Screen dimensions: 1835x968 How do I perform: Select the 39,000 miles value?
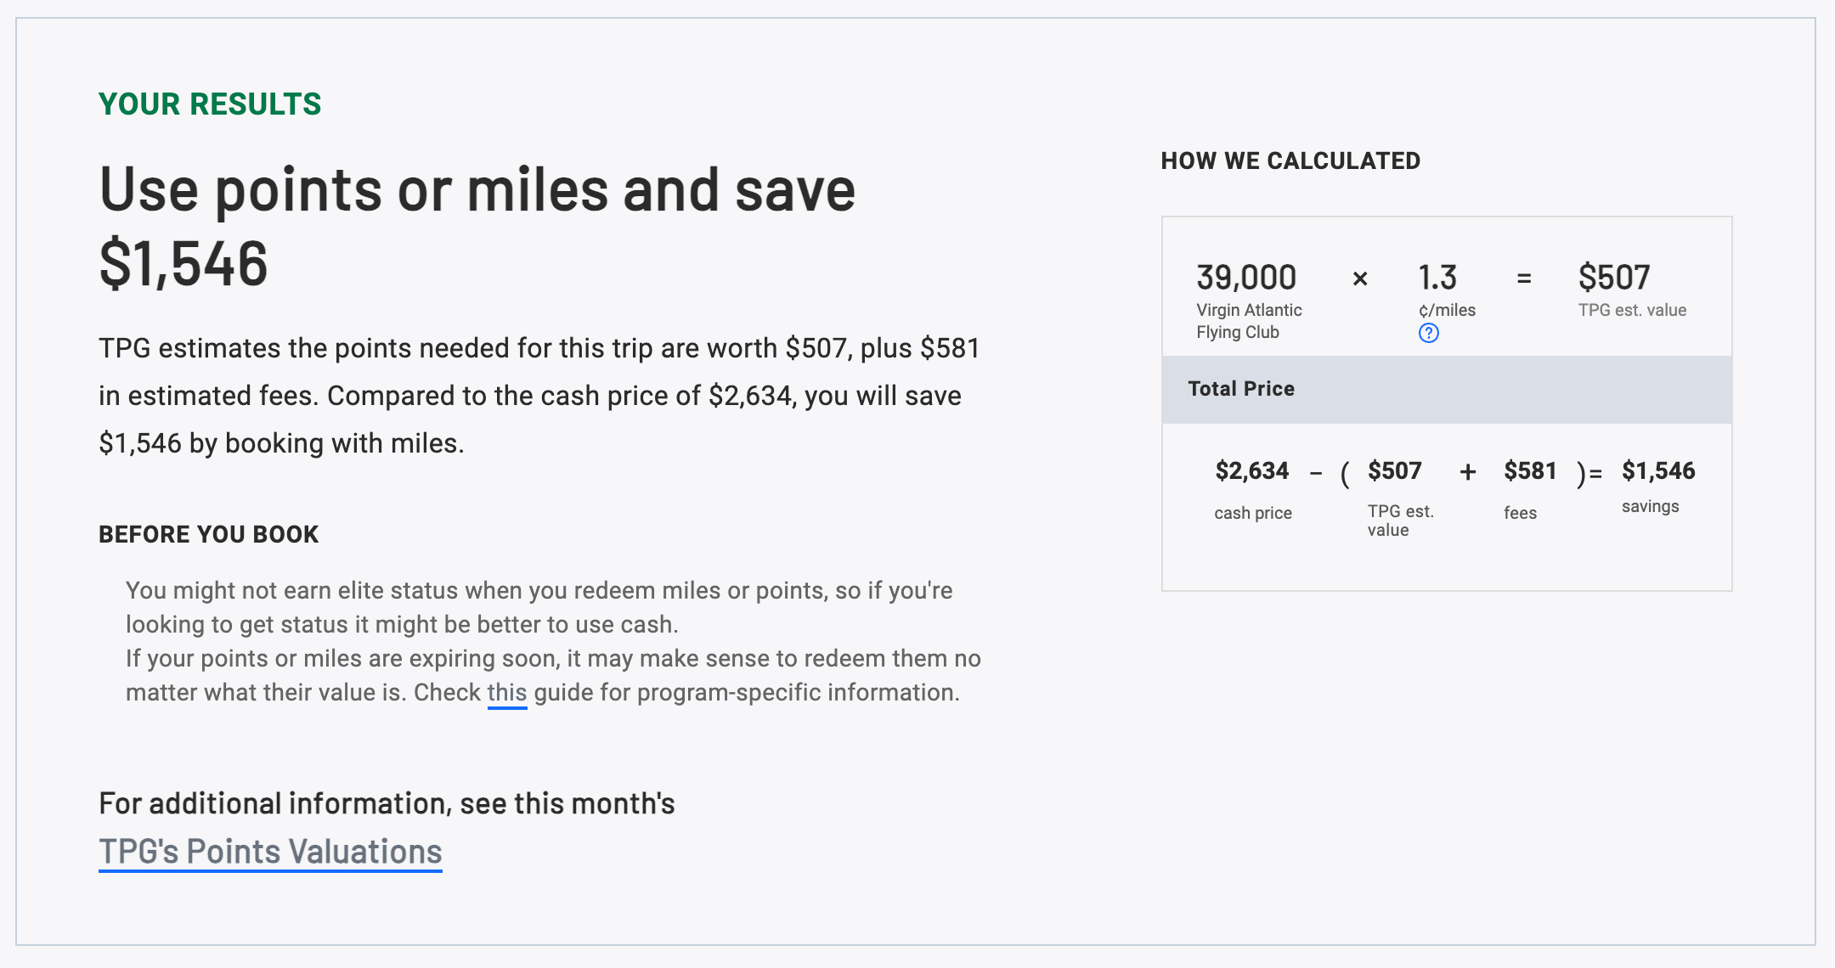(x=1245, y=277)
